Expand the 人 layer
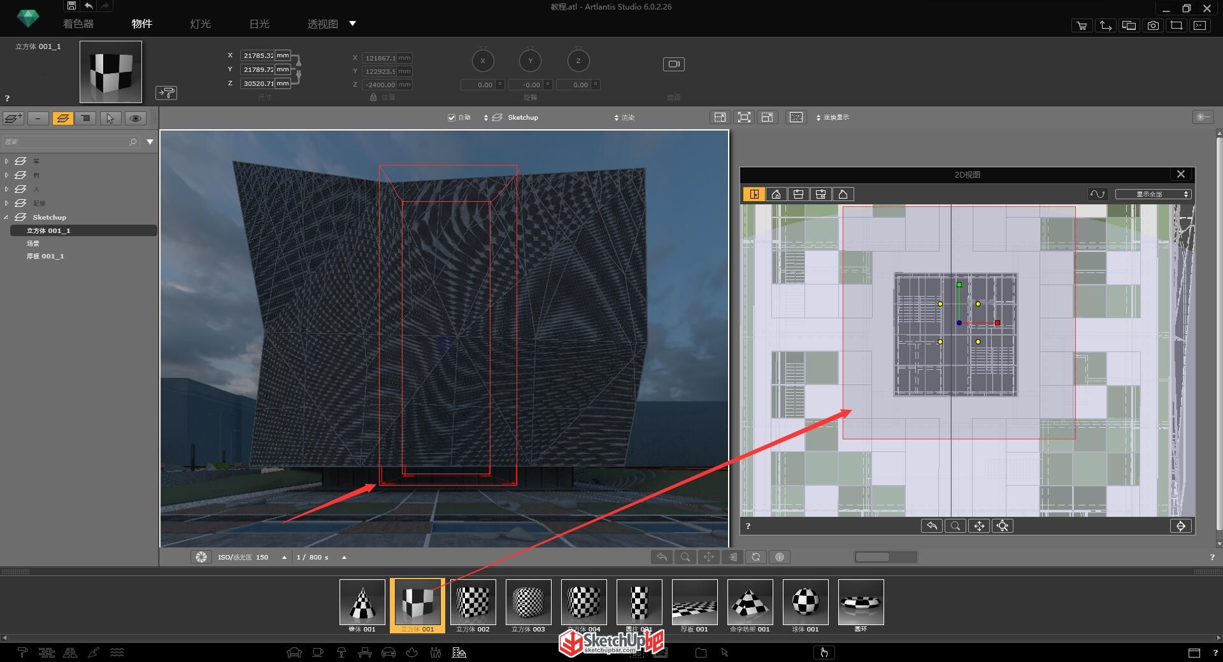This screenshot has width=1223, height=662. coord(6,189)
